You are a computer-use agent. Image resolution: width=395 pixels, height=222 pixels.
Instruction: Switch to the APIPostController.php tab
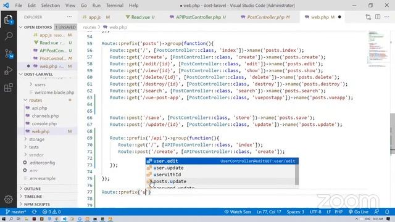click(x=198, y=17)
